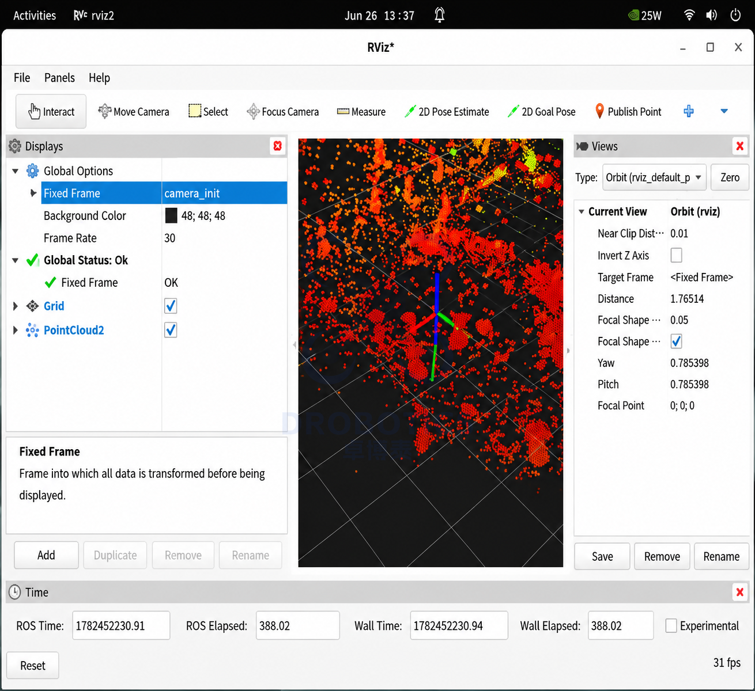Open the Activities overview

coord(35,16)
